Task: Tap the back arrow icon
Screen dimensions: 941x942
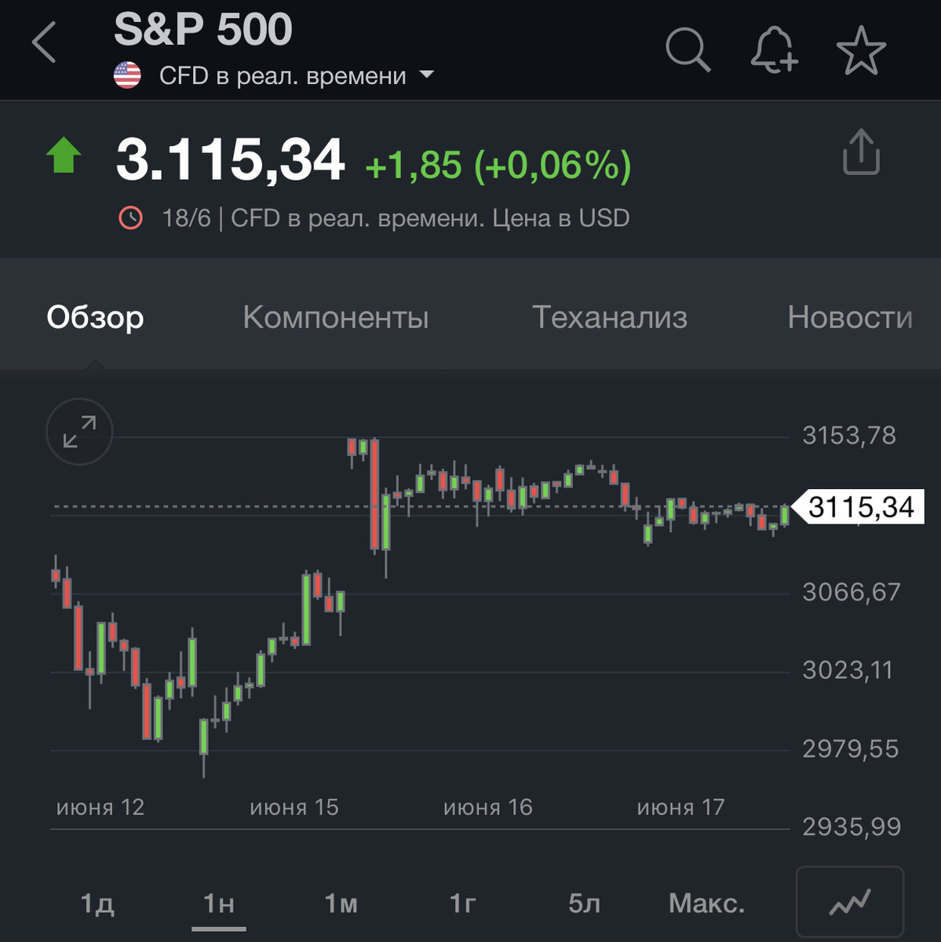Action: coord(45,42)
